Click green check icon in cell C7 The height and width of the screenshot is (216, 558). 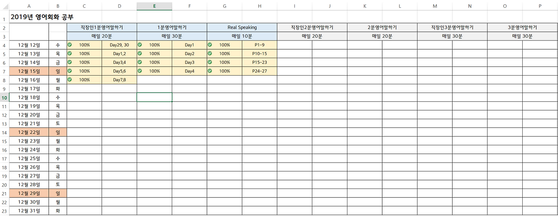coord(70,71)
